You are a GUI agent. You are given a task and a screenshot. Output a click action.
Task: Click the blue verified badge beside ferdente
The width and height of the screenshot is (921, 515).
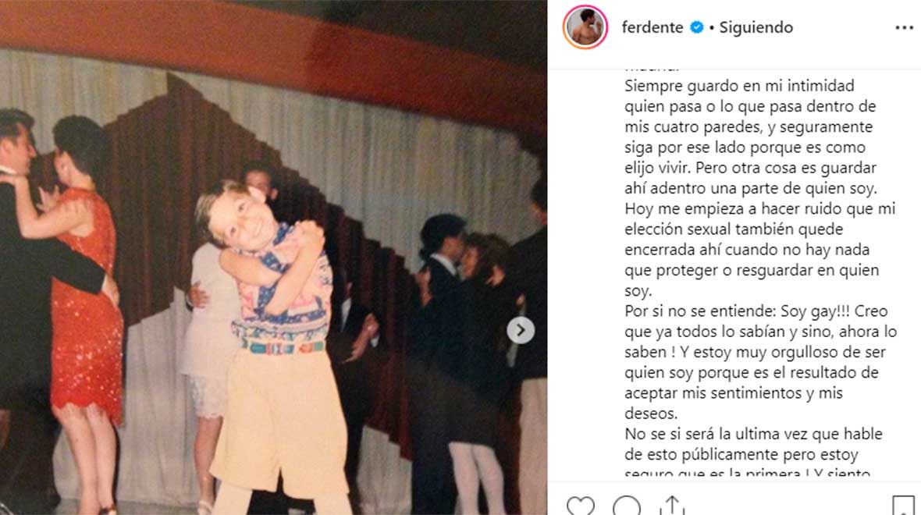click(x=697, y=27)
